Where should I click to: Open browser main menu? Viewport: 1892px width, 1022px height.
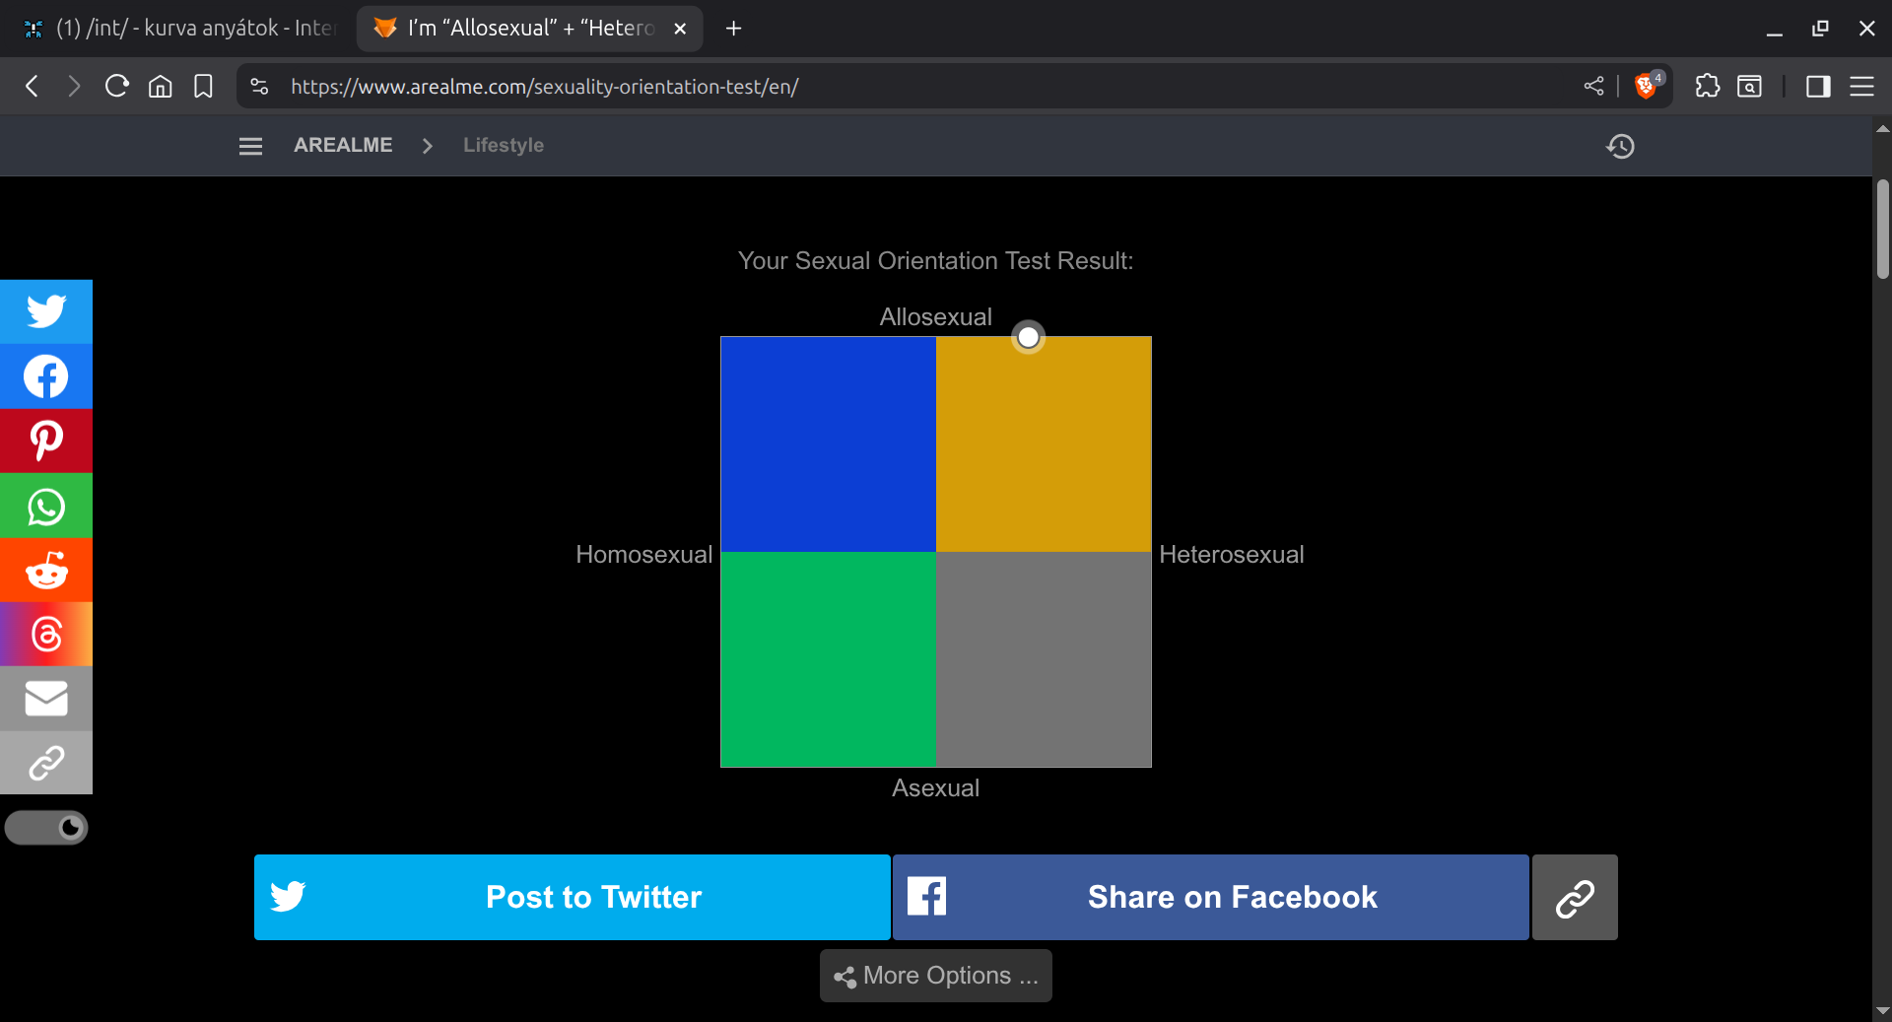1861,87
